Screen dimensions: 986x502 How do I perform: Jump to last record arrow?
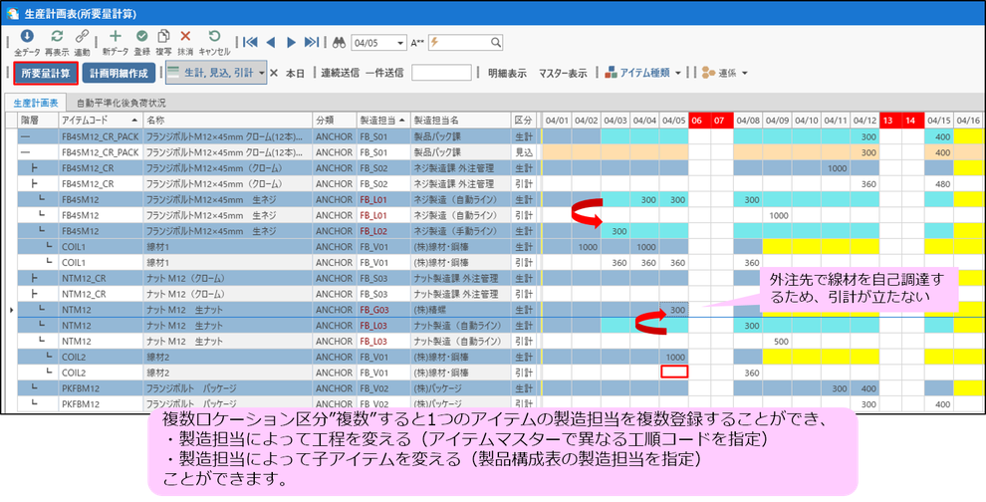312,42
